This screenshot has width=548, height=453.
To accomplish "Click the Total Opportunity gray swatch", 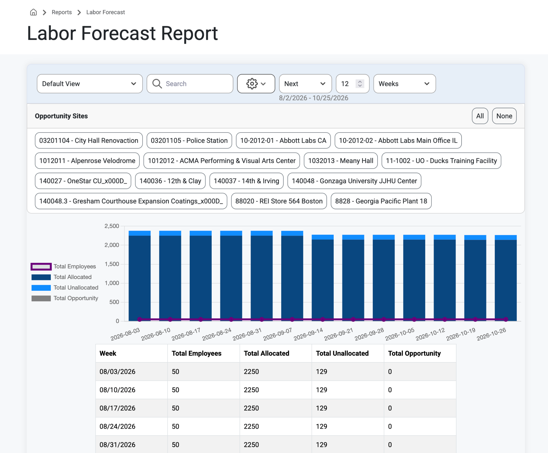I will tap(41, 298).
